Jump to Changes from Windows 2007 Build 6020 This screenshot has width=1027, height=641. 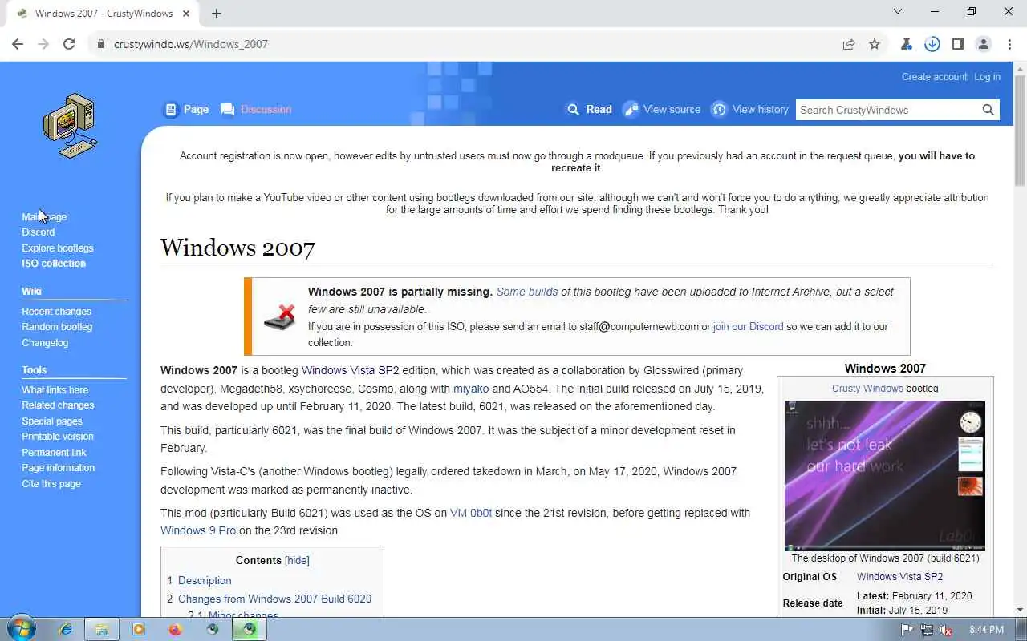point(274,599)
